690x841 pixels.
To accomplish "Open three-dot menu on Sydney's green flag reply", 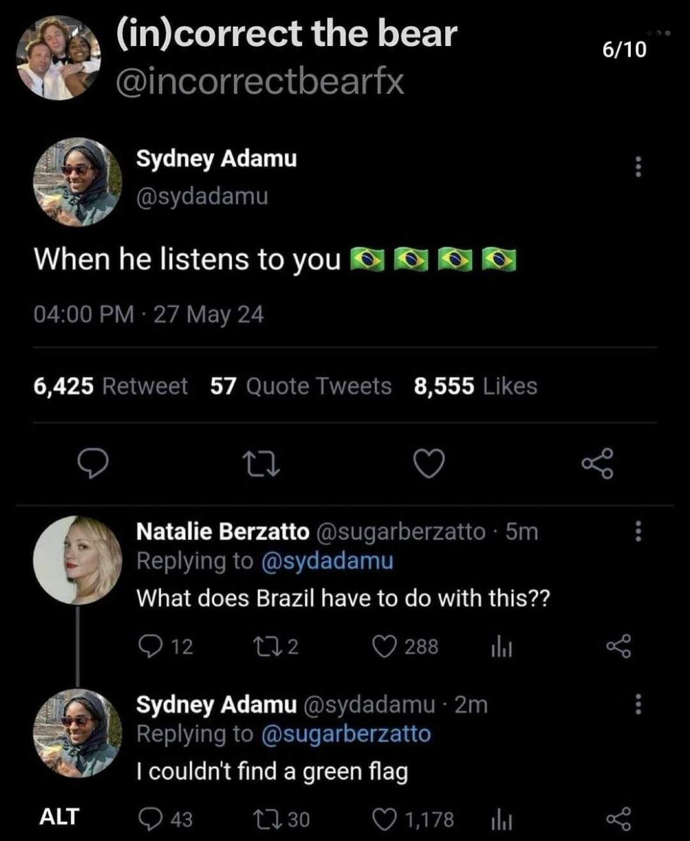I will 637,704.
